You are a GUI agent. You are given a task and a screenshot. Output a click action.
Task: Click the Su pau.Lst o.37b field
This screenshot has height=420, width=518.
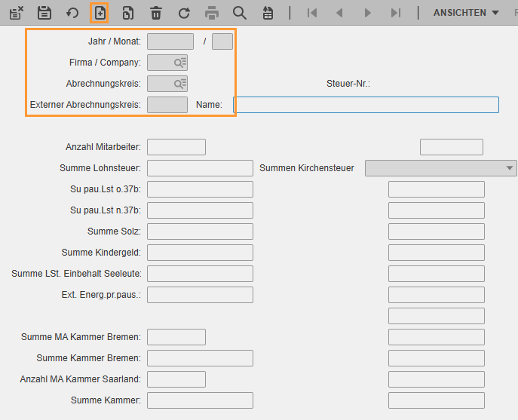click(201, 189)
